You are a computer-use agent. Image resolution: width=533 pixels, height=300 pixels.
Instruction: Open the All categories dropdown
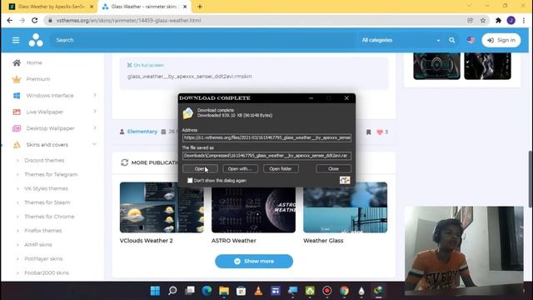(x=400, y=40)
